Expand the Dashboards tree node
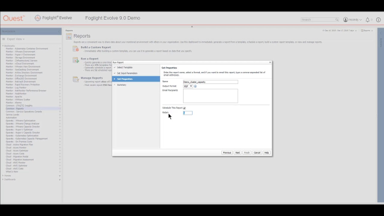Viewport: 384px width, 216px height. (x=3, y=179)
